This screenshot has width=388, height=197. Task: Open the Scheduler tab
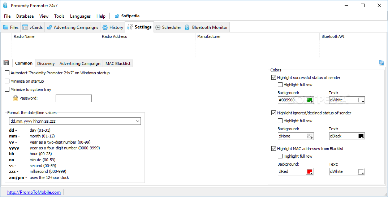[168, 27]
